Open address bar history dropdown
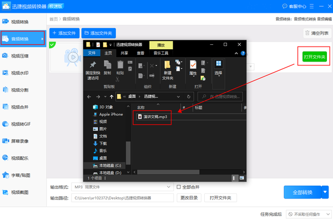Viewport: 333px width, 220px height. click(x=178, y=97)
